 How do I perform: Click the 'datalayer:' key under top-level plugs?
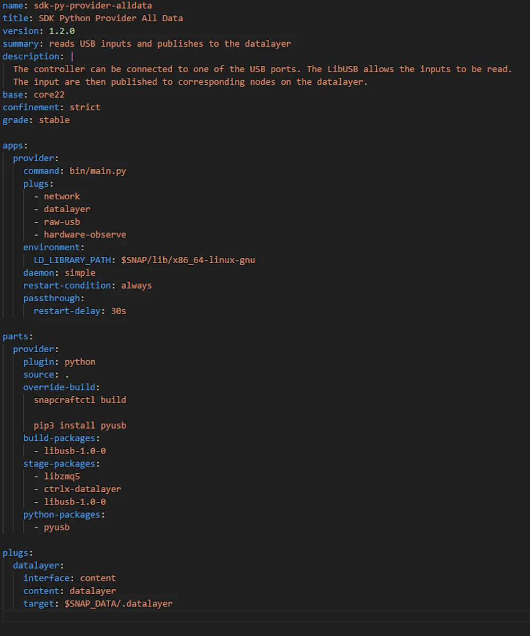pos(39,565)
